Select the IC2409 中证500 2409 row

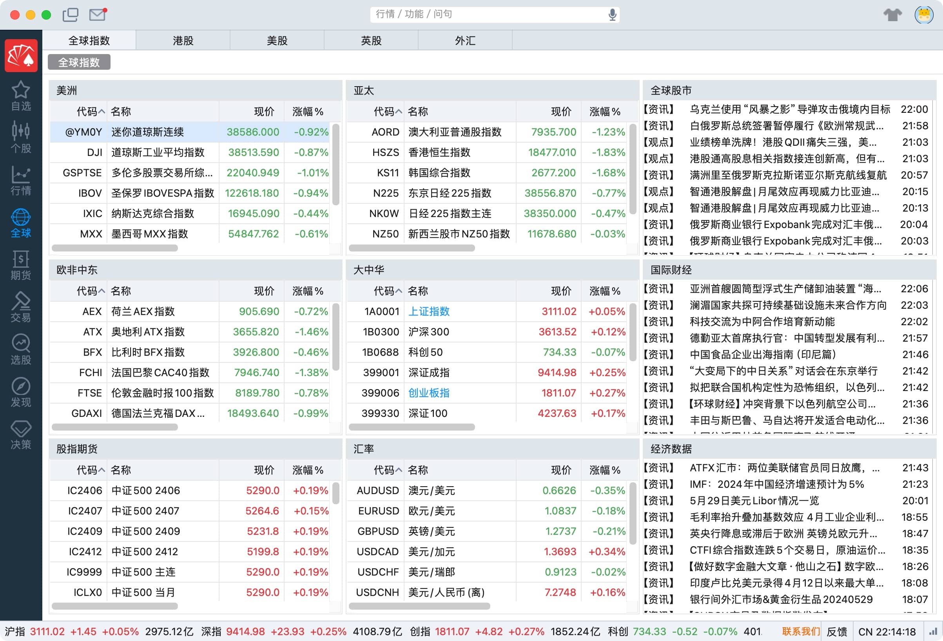190,531
